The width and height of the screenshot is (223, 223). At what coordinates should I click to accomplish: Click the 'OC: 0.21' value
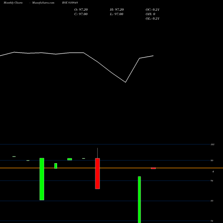pos(153,10)
